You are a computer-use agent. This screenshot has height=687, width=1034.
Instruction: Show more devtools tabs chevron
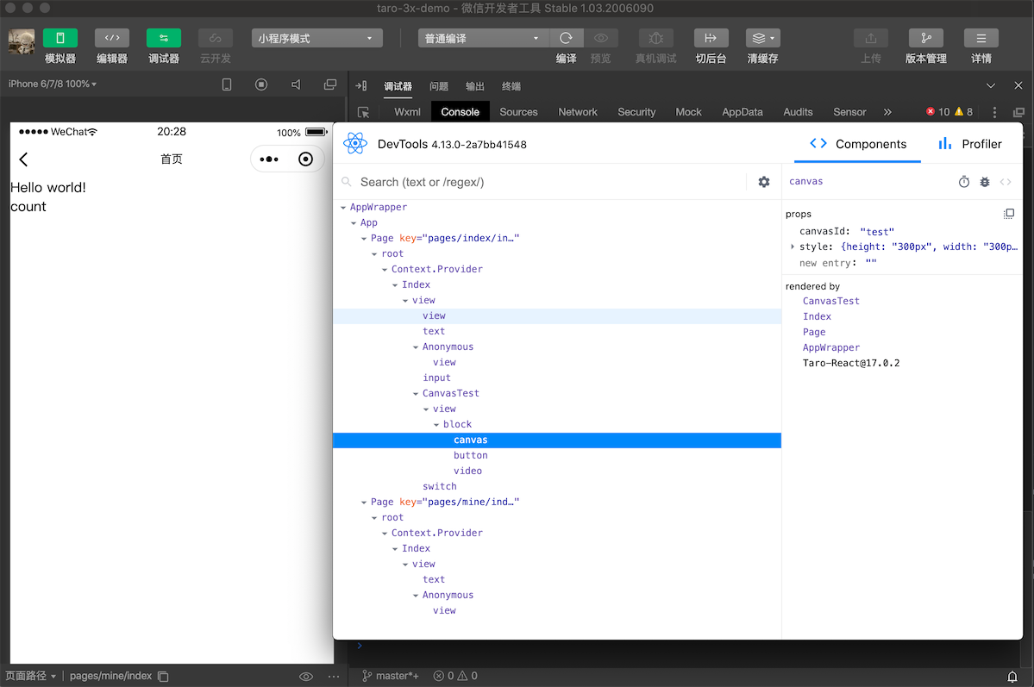[887, 112]
